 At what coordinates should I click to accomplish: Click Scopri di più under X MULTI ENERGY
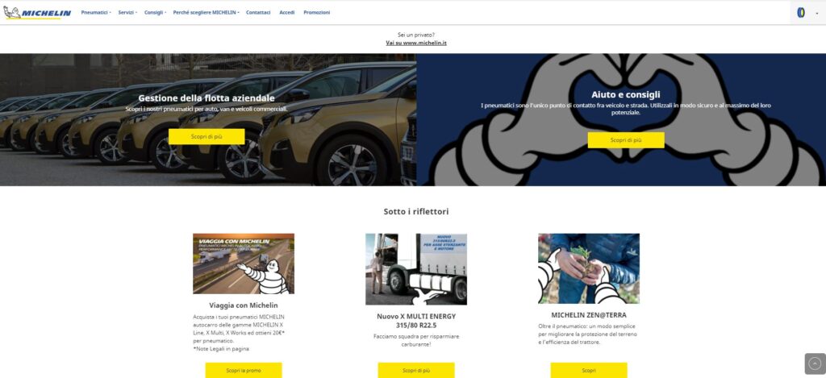(x=416, y=370)
